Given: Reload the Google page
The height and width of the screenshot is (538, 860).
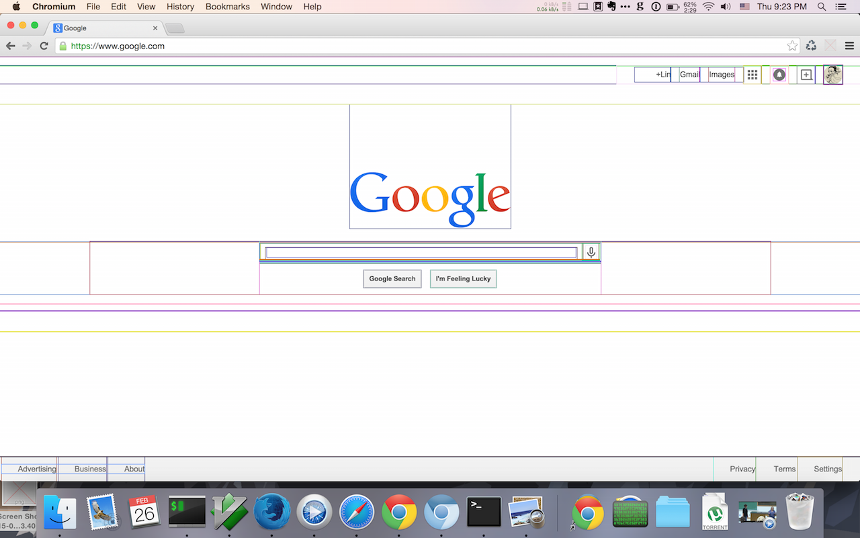Looking at the screenshot, I should 44,46.
